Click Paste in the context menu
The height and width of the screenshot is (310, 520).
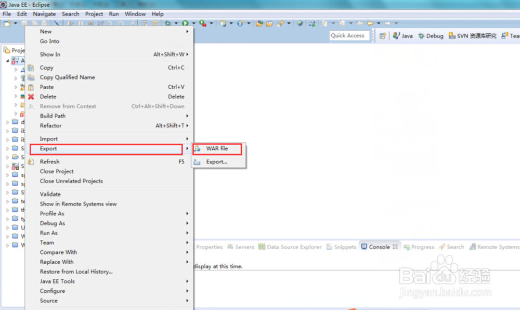click(x=109, y=87)
